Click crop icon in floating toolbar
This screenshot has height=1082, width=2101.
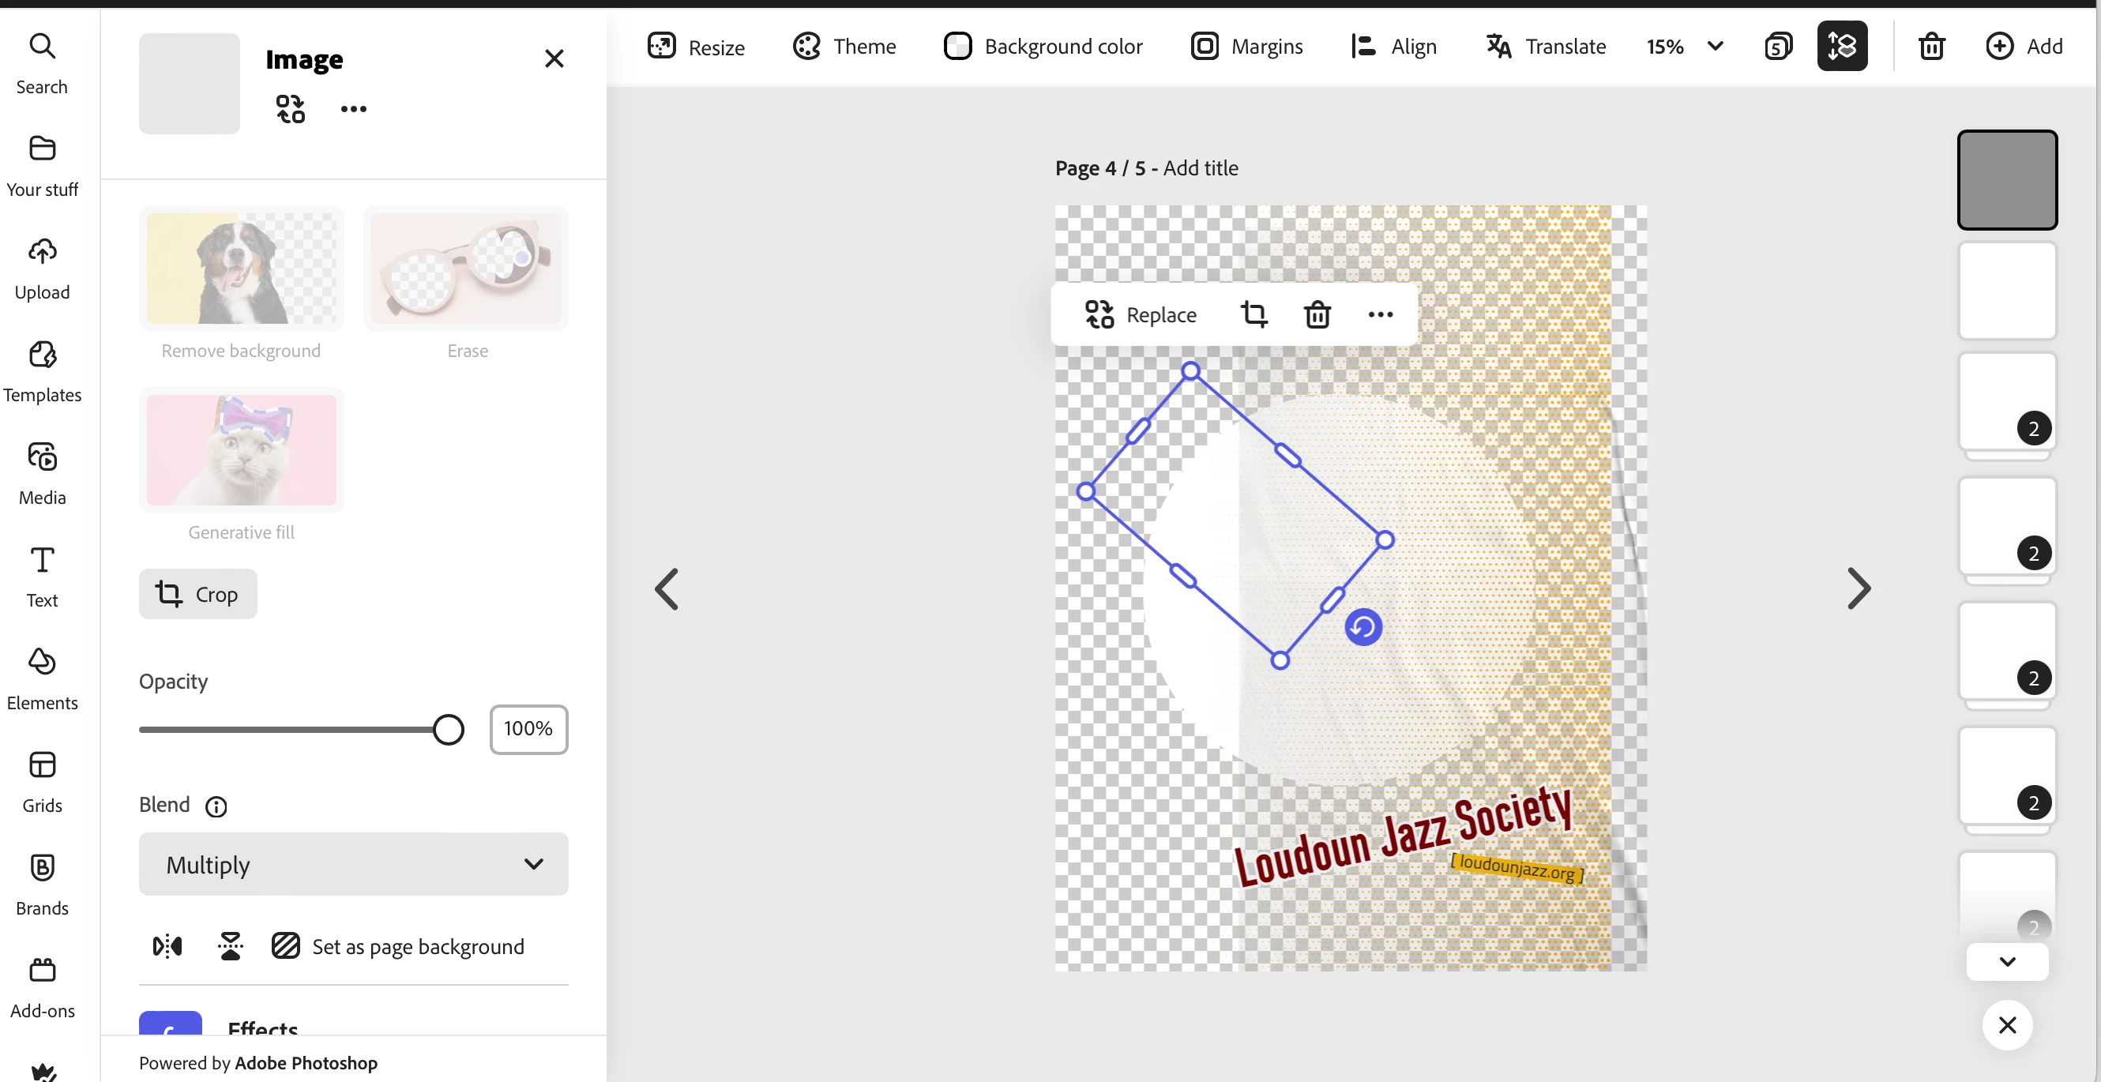point(1253,315)
